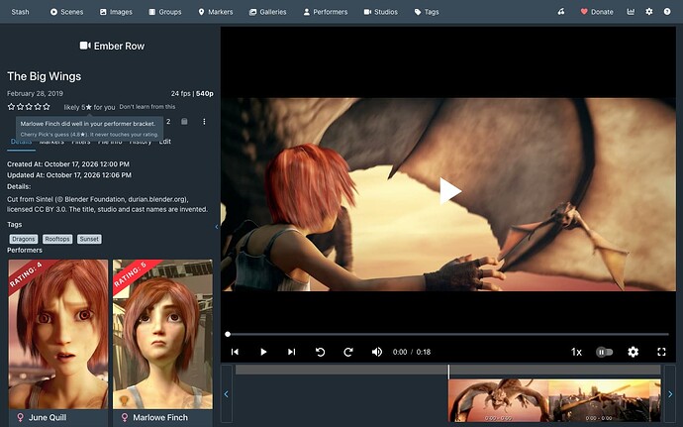Open the Ember Row studio link
The width and height of the screenshot is (683, 427).
click(x=112, y=46)
